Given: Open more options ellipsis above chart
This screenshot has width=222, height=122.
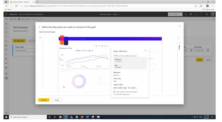Looking at the screenshot, I should coord(109,46).
